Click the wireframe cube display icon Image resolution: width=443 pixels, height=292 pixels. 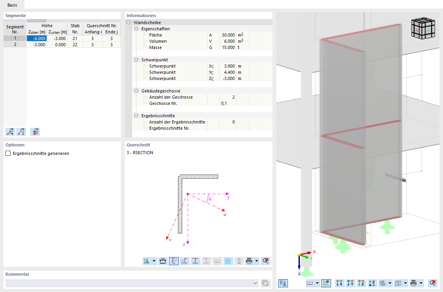pyautogui.click(x=398, y=283)
